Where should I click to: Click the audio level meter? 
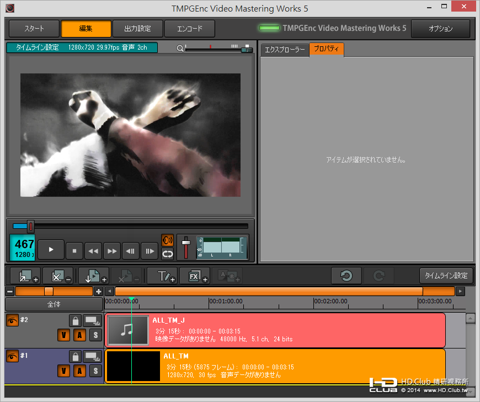coord(222,248)
